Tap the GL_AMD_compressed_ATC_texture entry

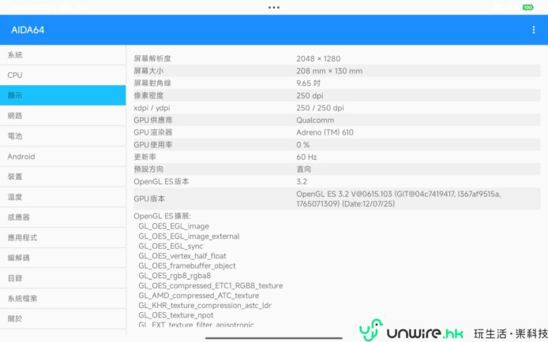click(199, 296)
